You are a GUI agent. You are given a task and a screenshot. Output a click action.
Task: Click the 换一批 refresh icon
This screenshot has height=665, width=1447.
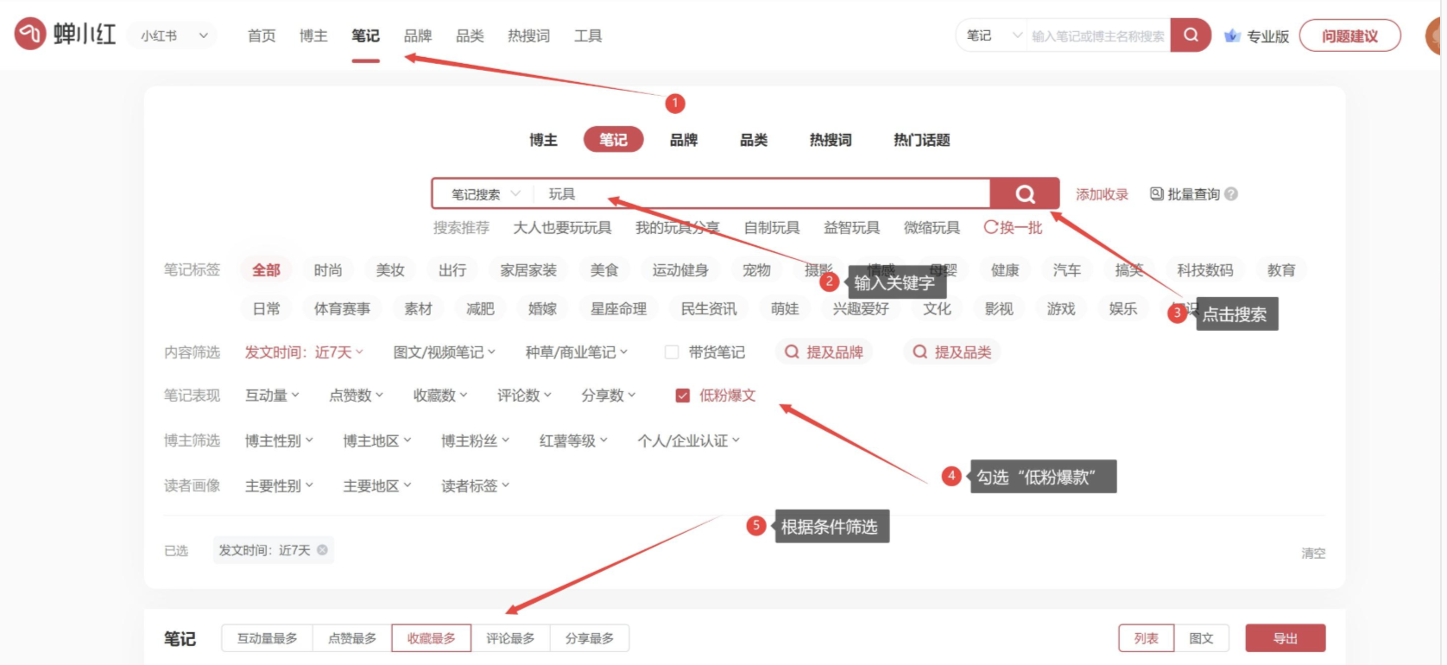[990, 228]
